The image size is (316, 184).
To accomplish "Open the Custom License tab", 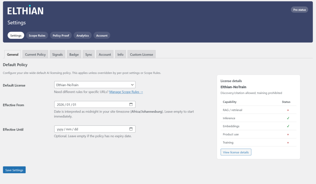I will click(141, 55).
